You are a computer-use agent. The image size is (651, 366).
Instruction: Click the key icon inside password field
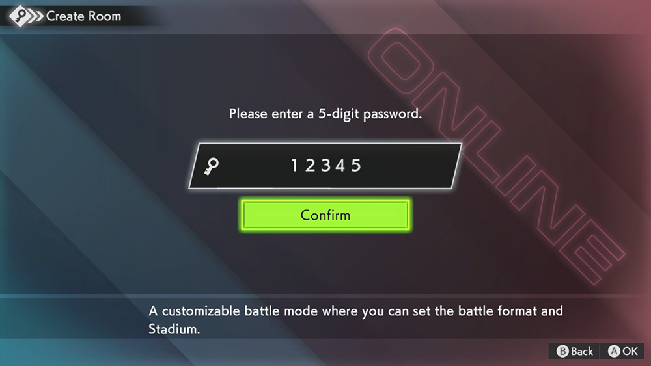pos(212,166)
